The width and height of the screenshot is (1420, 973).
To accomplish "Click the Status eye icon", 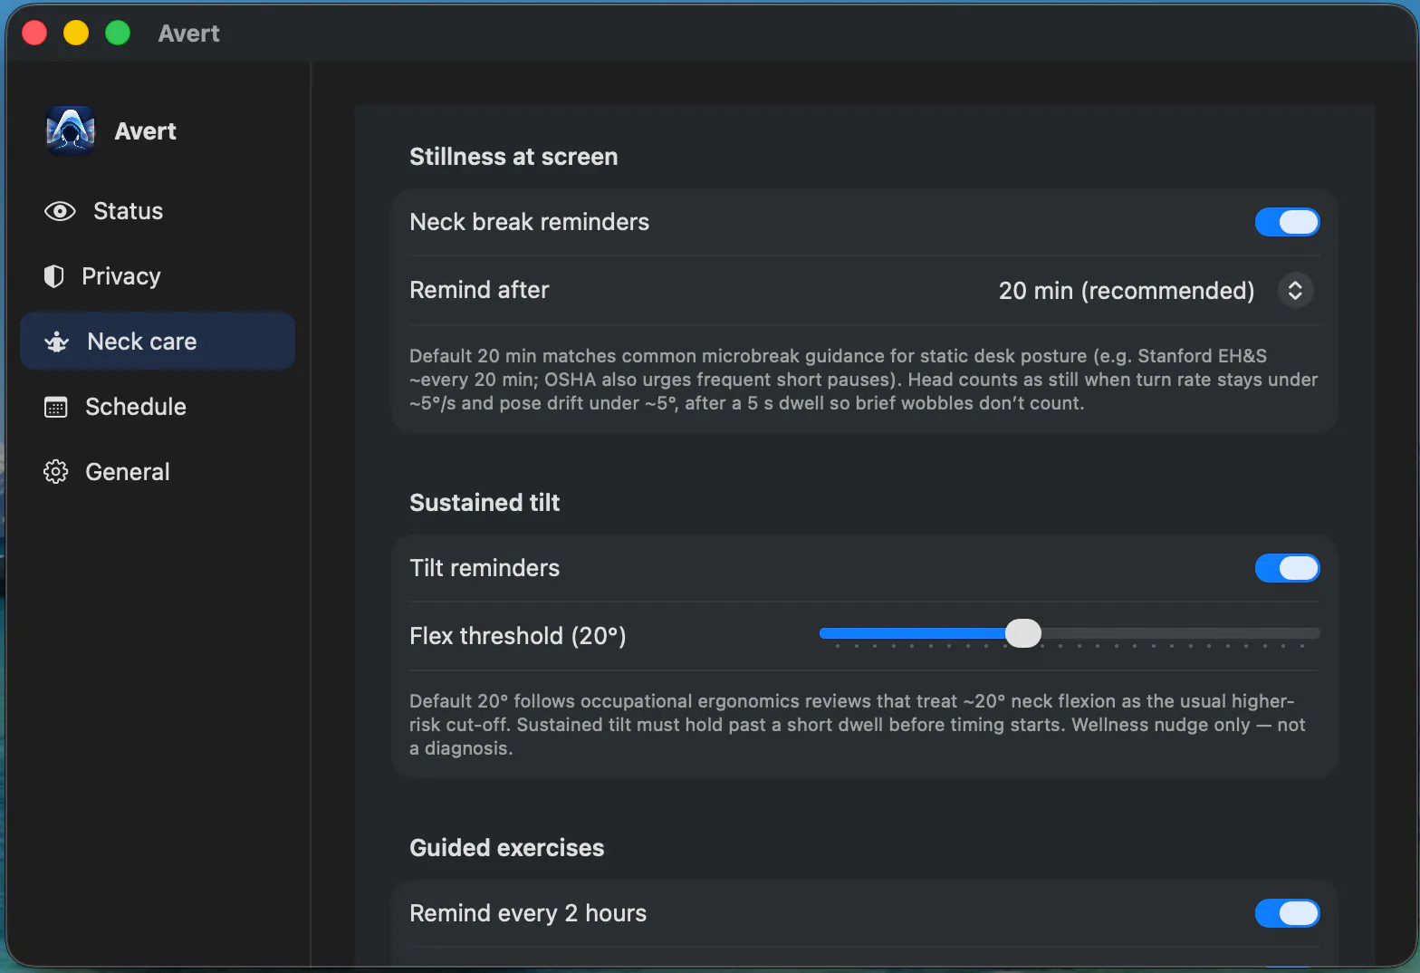I will pyautogui.click(x=60, y=211).
